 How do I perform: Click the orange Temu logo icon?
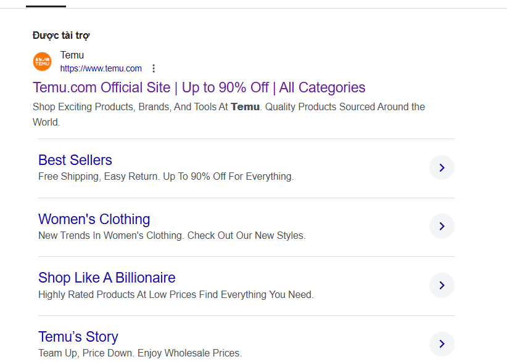pyautogui.click(x=43, y=62)
